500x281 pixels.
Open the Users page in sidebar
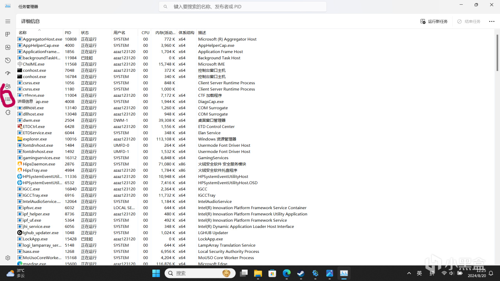8,86
